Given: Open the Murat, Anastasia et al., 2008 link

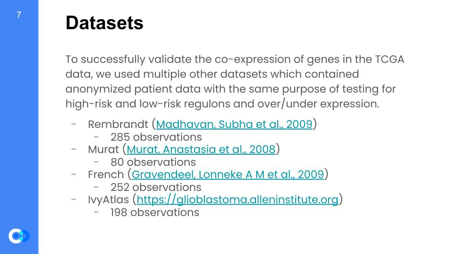Looking at the screenshot, I should coord(201,150).
